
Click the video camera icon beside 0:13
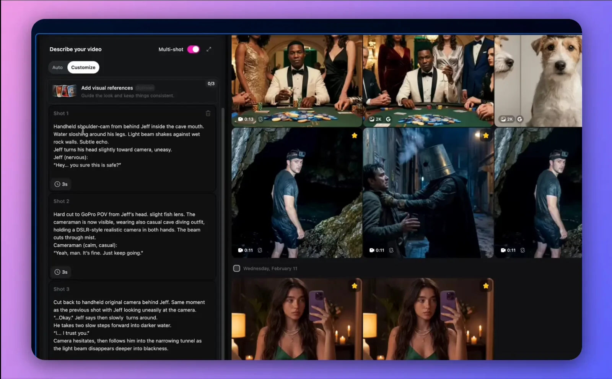point(240,119)
